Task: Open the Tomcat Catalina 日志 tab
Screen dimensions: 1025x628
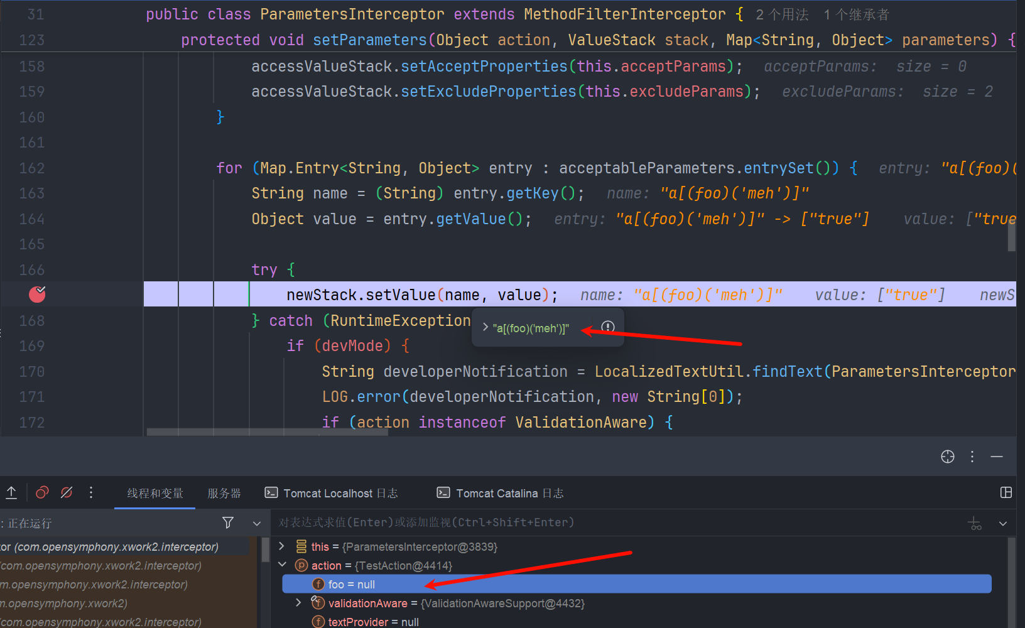Action: tap(500, 494)
